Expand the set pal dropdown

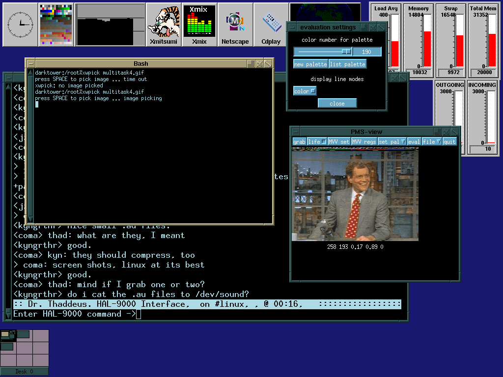pos(391,141)
